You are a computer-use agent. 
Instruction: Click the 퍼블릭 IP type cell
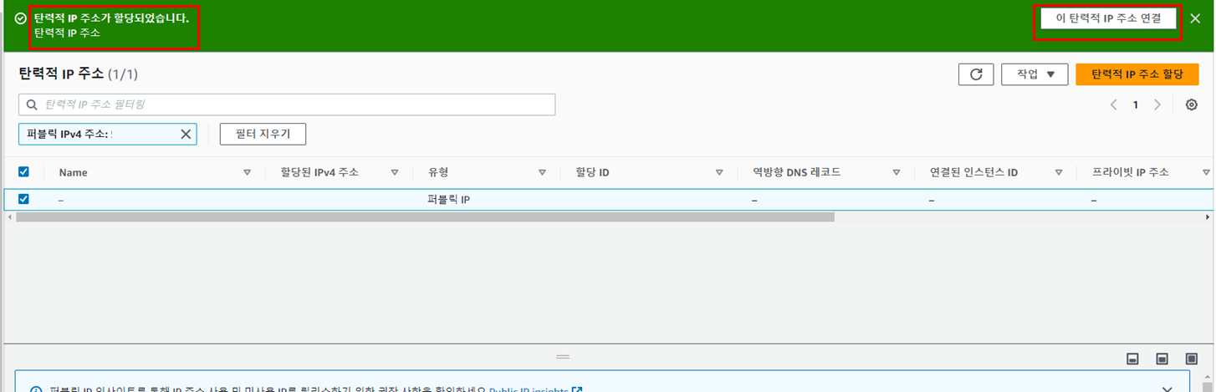tap(449, 200)
